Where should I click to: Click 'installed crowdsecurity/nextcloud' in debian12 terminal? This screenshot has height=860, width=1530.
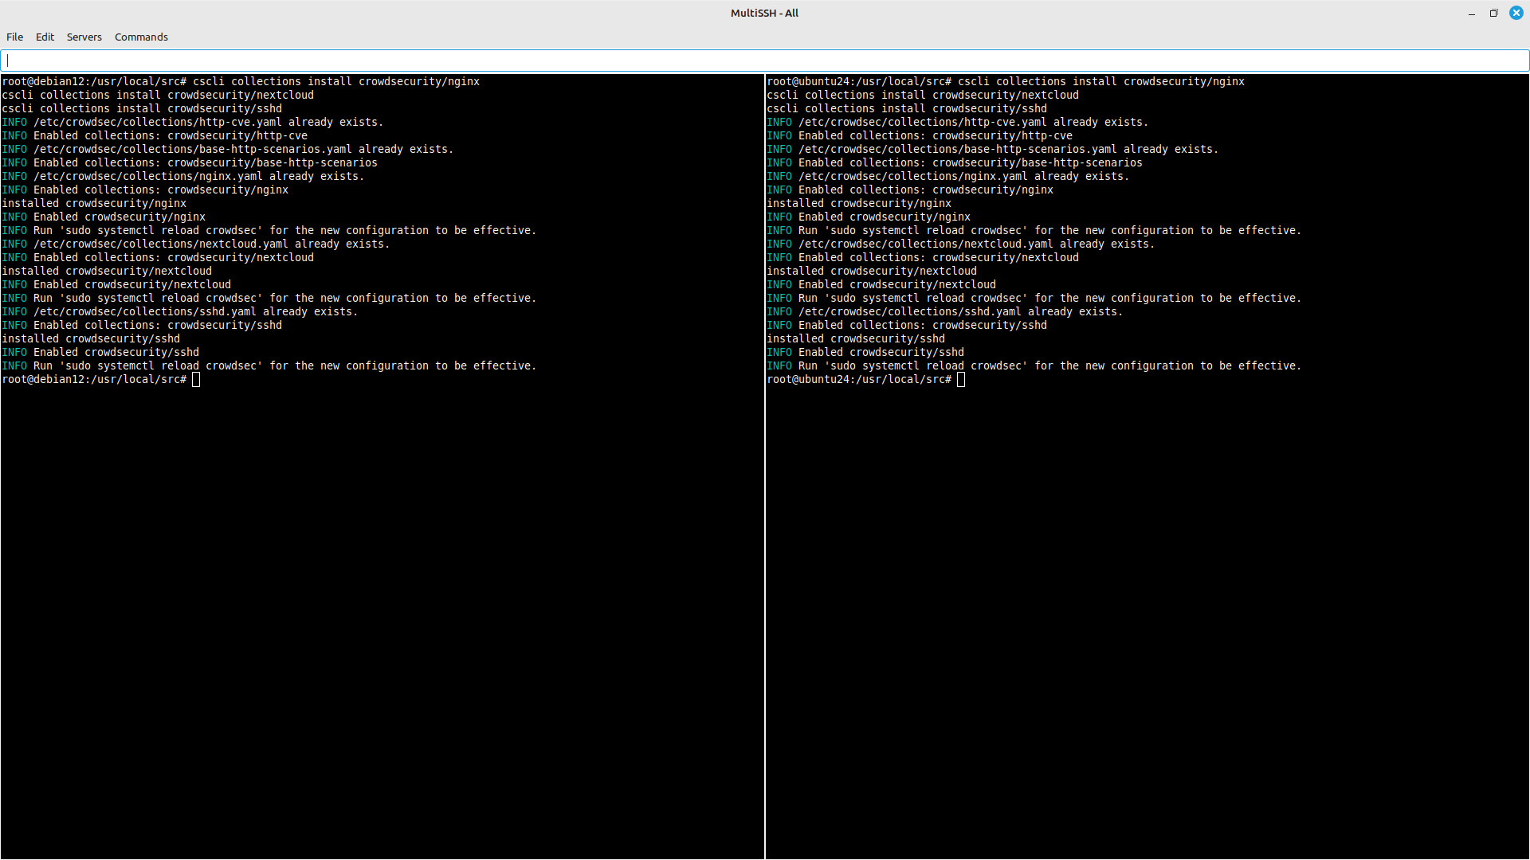(107, 271)
